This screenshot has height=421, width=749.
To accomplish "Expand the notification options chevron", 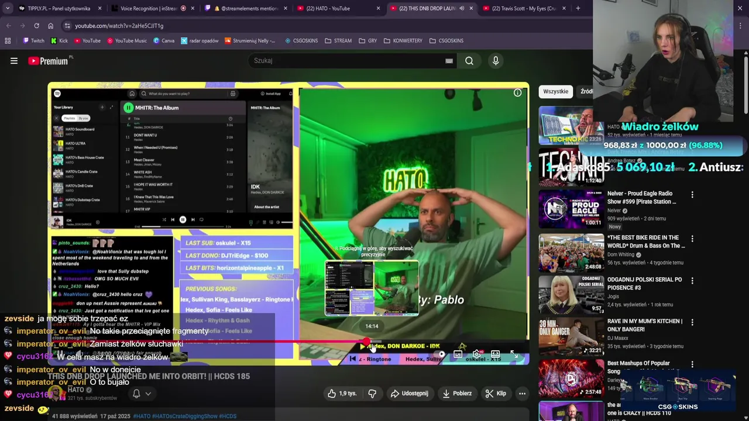I will [x=148, y=394].
